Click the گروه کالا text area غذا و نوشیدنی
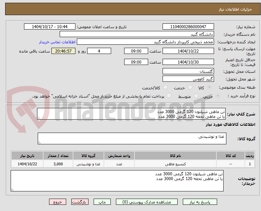The width and height of the screenshot is (261, 211). 132,138
